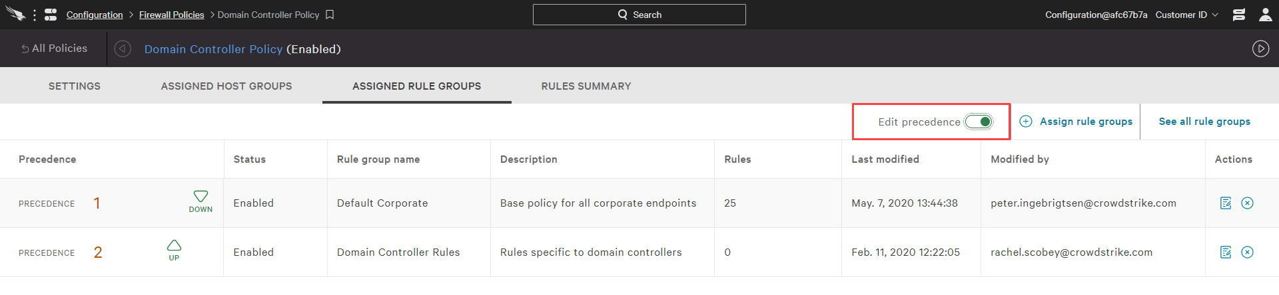
Task: Toggle the Edit precedence switch
Action: click(x=979, y=122)
